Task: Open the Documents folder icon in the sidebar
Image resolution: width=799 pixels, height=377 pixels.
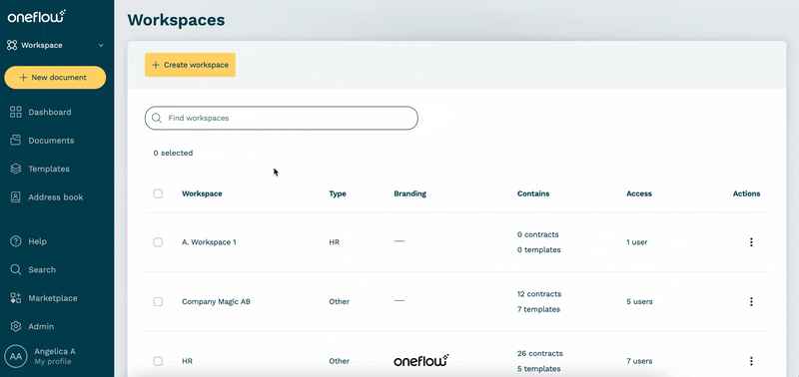Action: click(16, 141)
